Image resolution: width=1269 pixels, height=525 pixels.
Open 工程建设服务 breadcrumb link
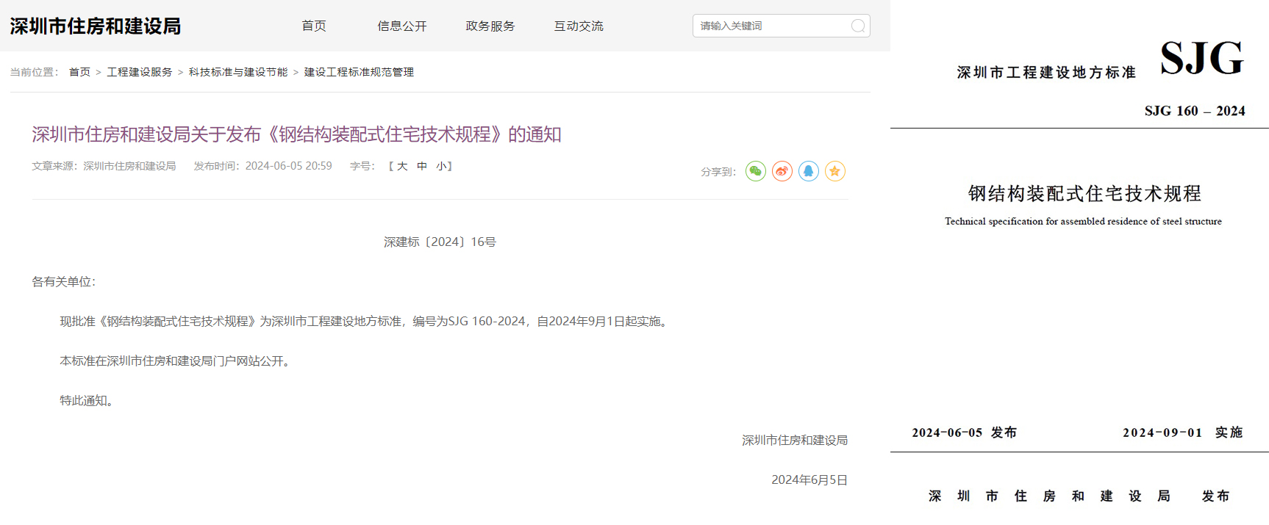coord(139,72)
